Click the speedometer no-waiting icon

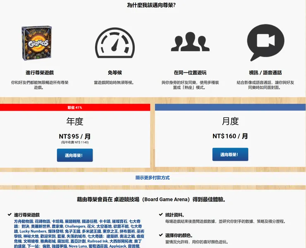tap(115, 43)
